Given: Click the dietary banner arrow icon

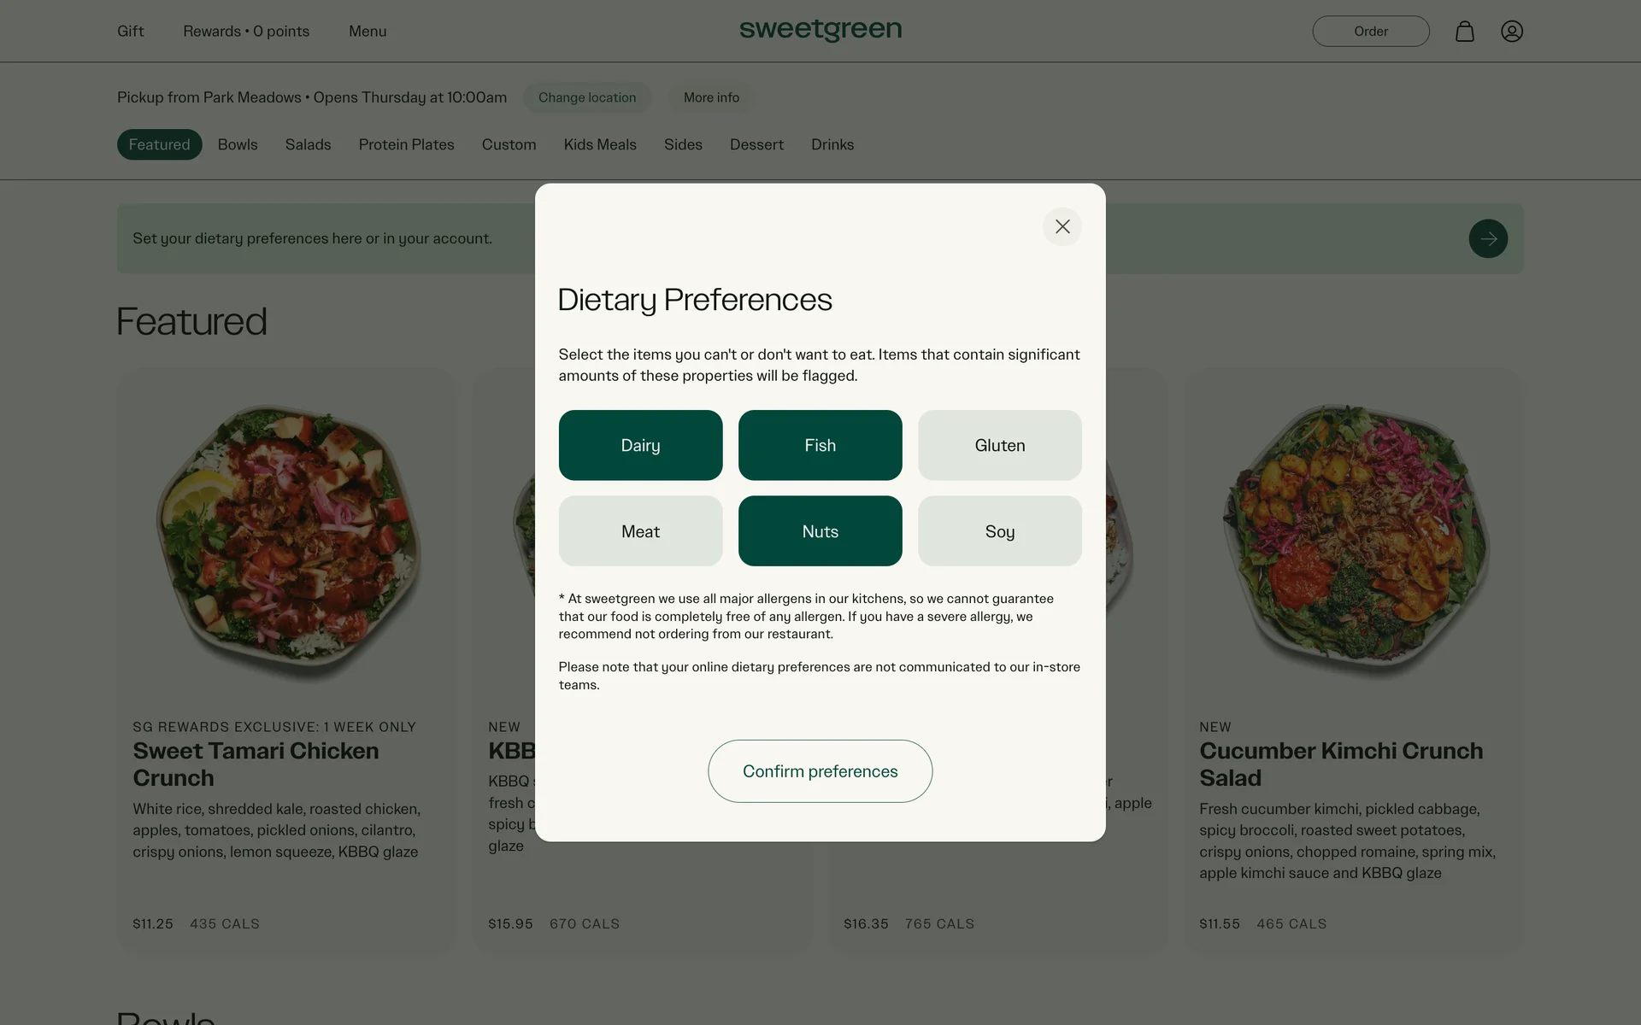Looking at the screenshot, I should (x=1487, y=239).
